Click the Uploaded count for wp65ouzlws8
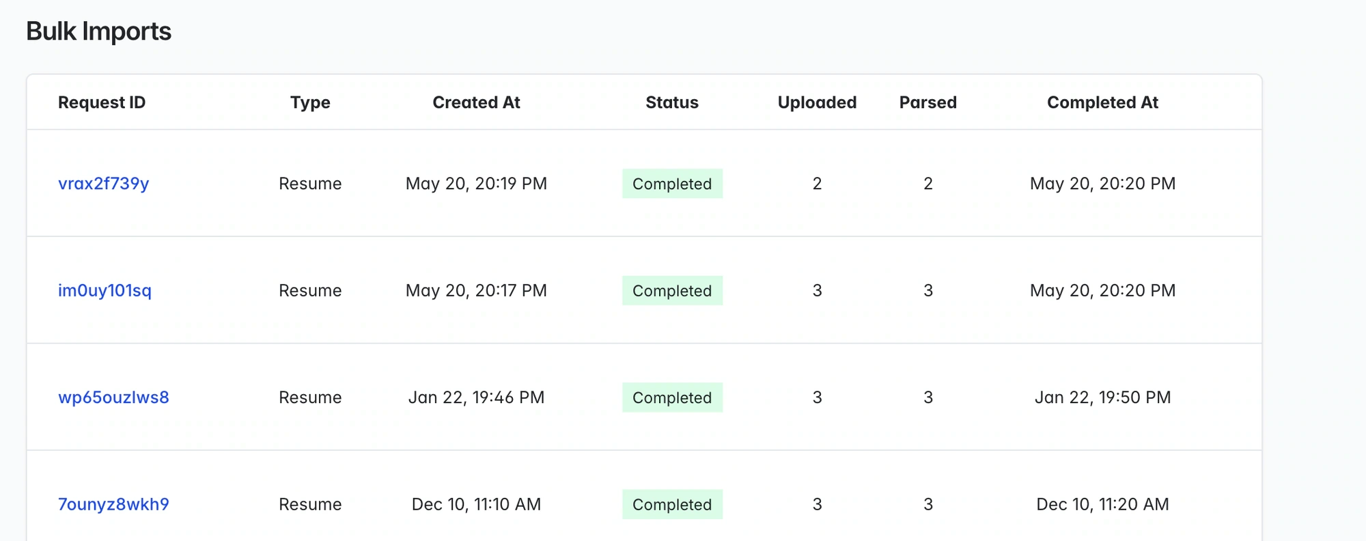 point(817,398)
